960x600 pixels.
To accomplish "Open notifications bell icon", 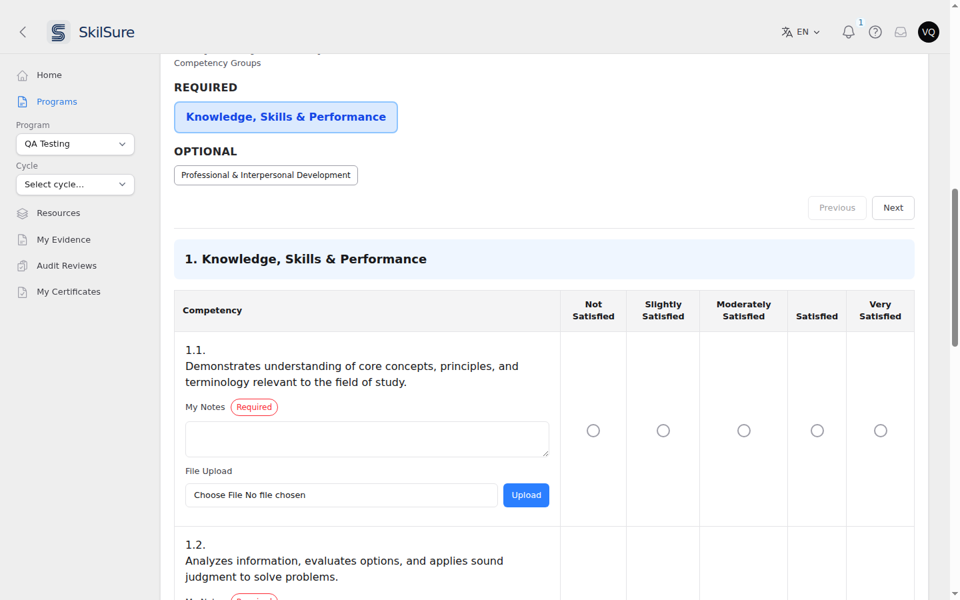I will coord(848,32).
